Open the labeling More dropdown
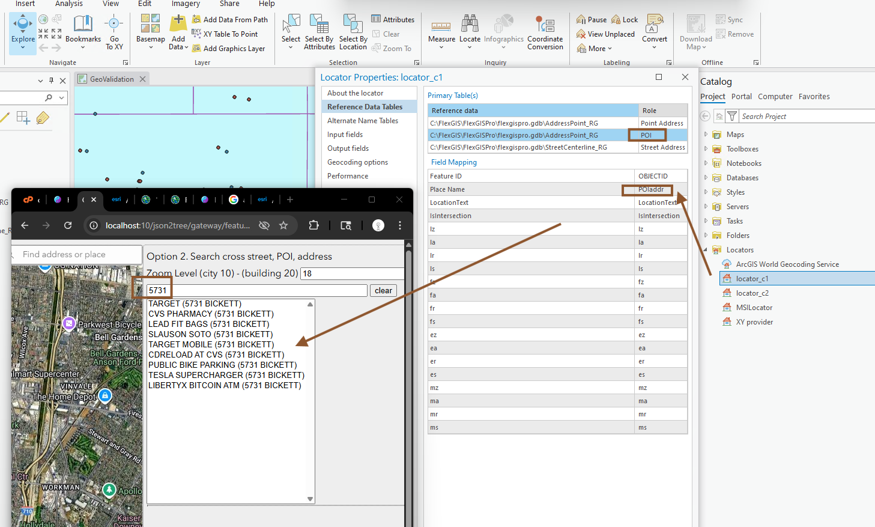 pos(594,49)
